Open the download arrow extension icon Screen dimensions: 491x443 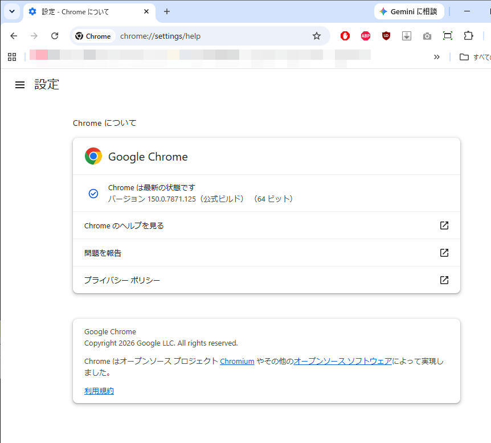click(x=407, y=36)
